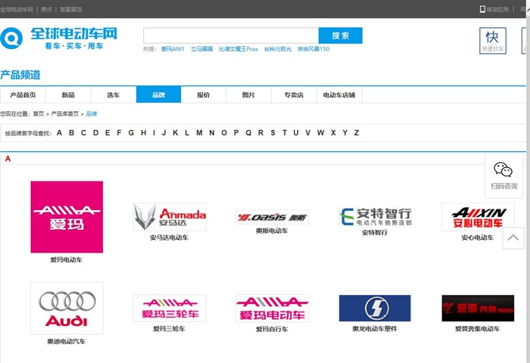Open the 快速找车 quick icon
This screenshot has width=530, height=363.
492,41
